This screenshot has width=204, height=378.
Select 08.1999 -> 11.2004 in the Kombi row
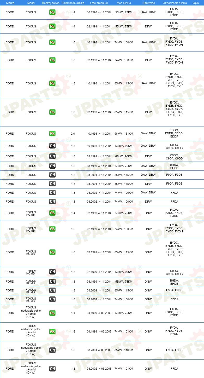(x=99, y=282)
